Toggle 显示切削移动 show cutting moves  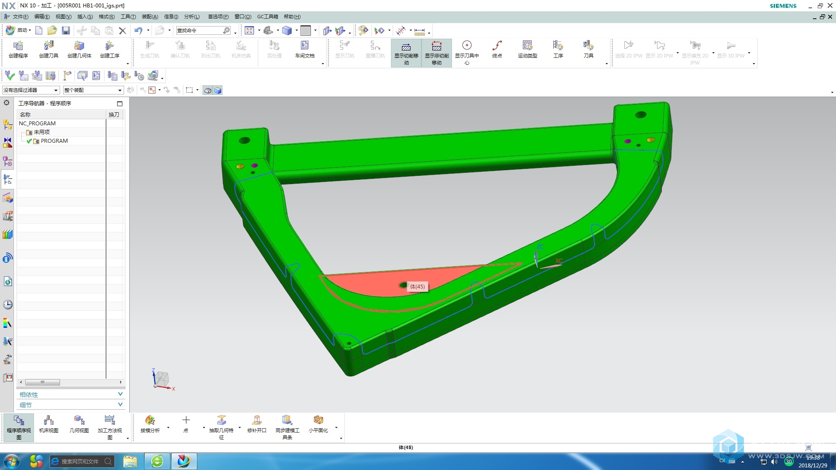(406, 53)
